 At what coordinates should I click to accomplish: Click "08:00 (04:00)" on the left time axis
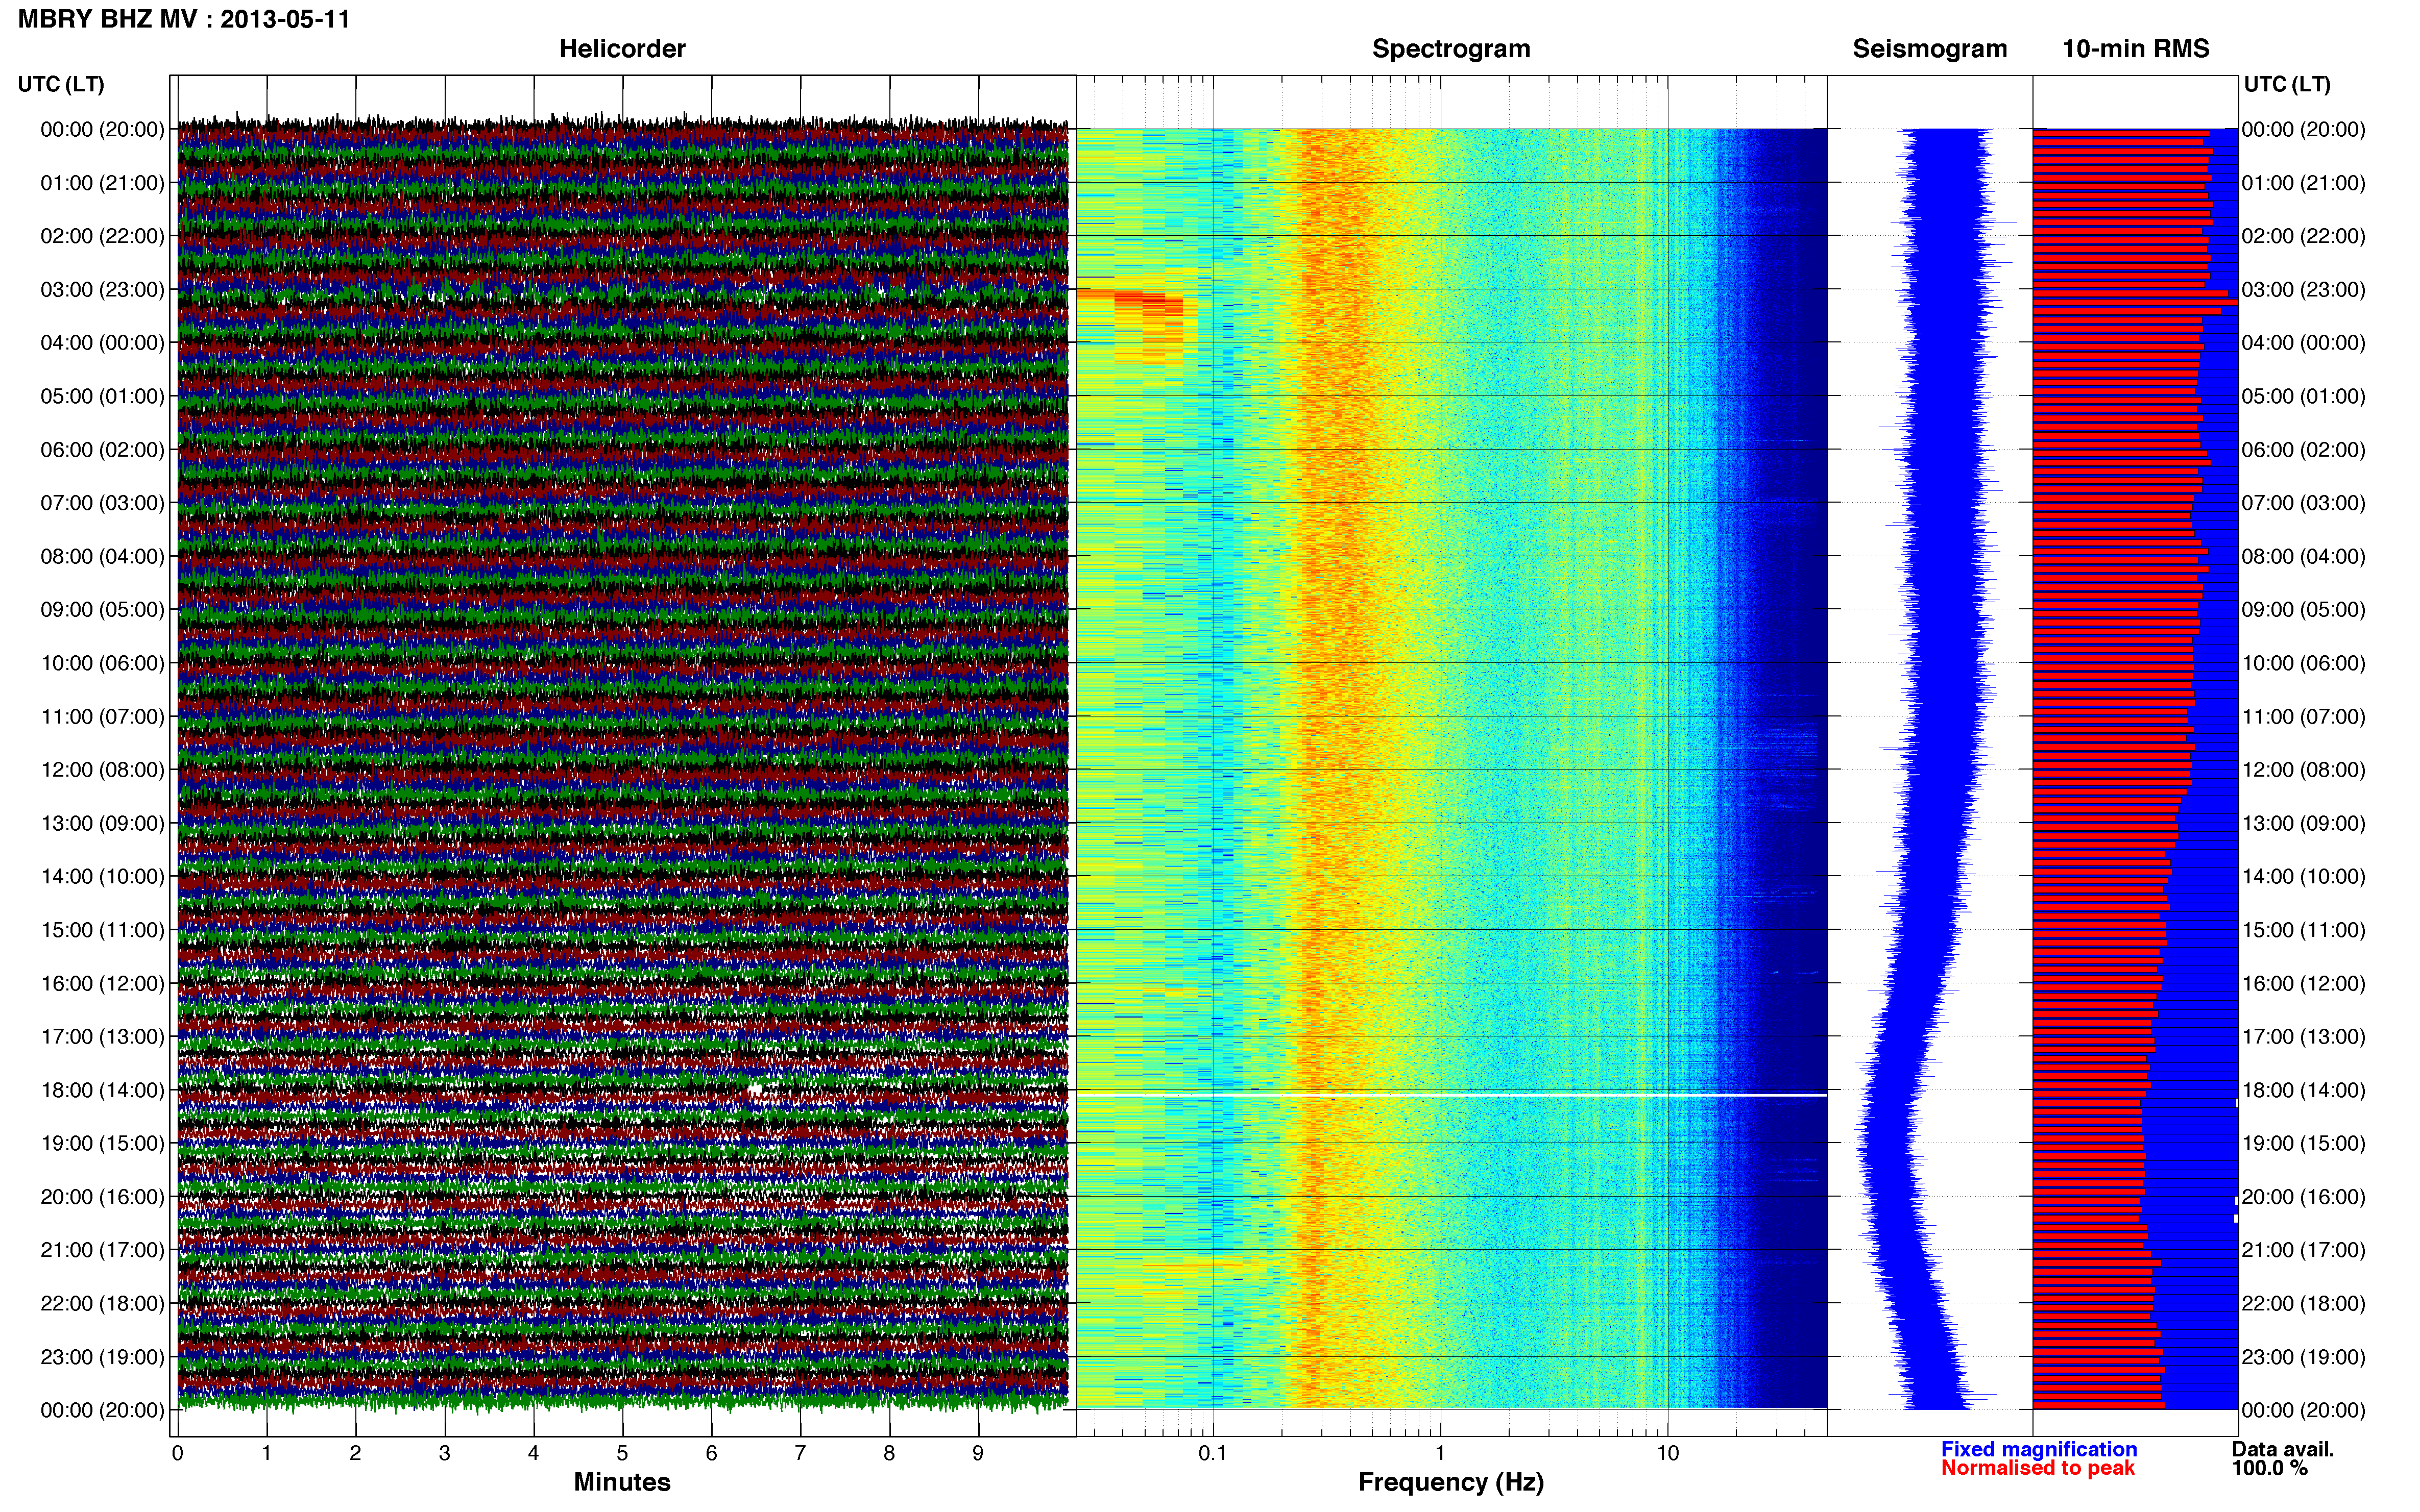pyautogui.click(x=102, y=557)
